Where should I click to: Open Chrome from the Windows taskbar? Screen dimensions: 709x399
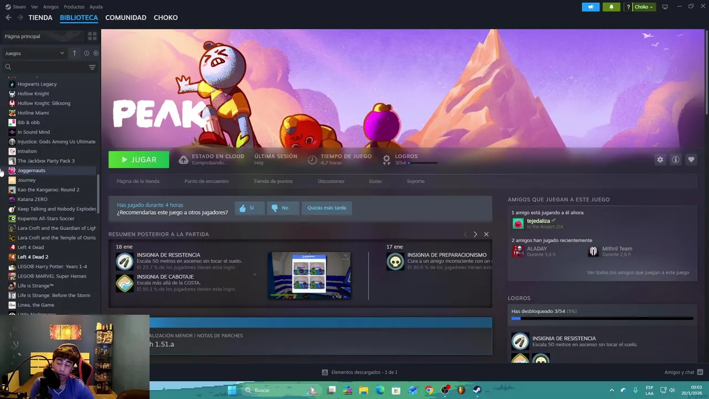[x=429, y=390]
